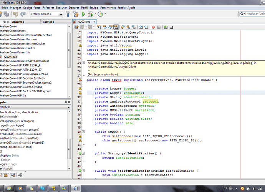Click the Undo arrow in the toolbar
Image resolution: width=265 pixels, height=192 pixels.
[x=15, y=14]
